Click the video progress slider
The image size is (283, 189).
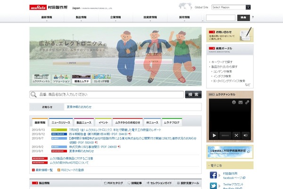(x=225, y=135)
